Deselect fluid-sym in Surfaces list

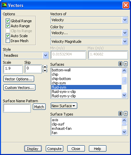tap(86, 87)
